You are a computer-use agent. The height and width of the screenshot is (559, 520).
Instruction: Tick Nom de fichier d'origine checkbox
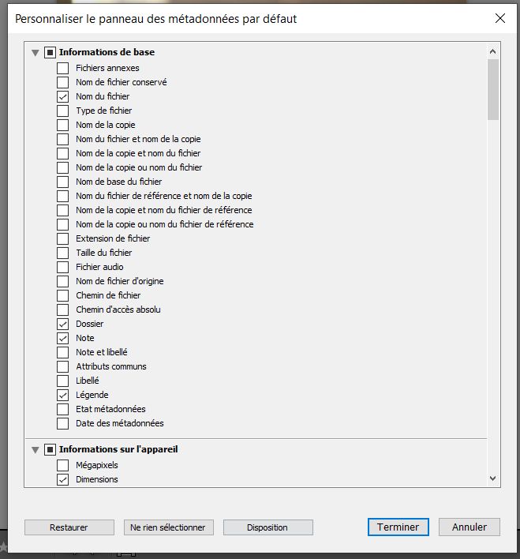[62, 281]
